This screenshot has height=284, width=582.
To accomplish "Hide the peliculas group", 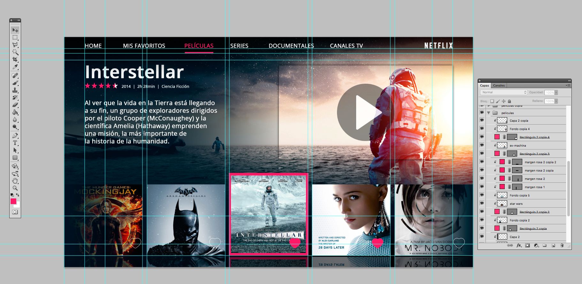I will (x=482, y=112).
